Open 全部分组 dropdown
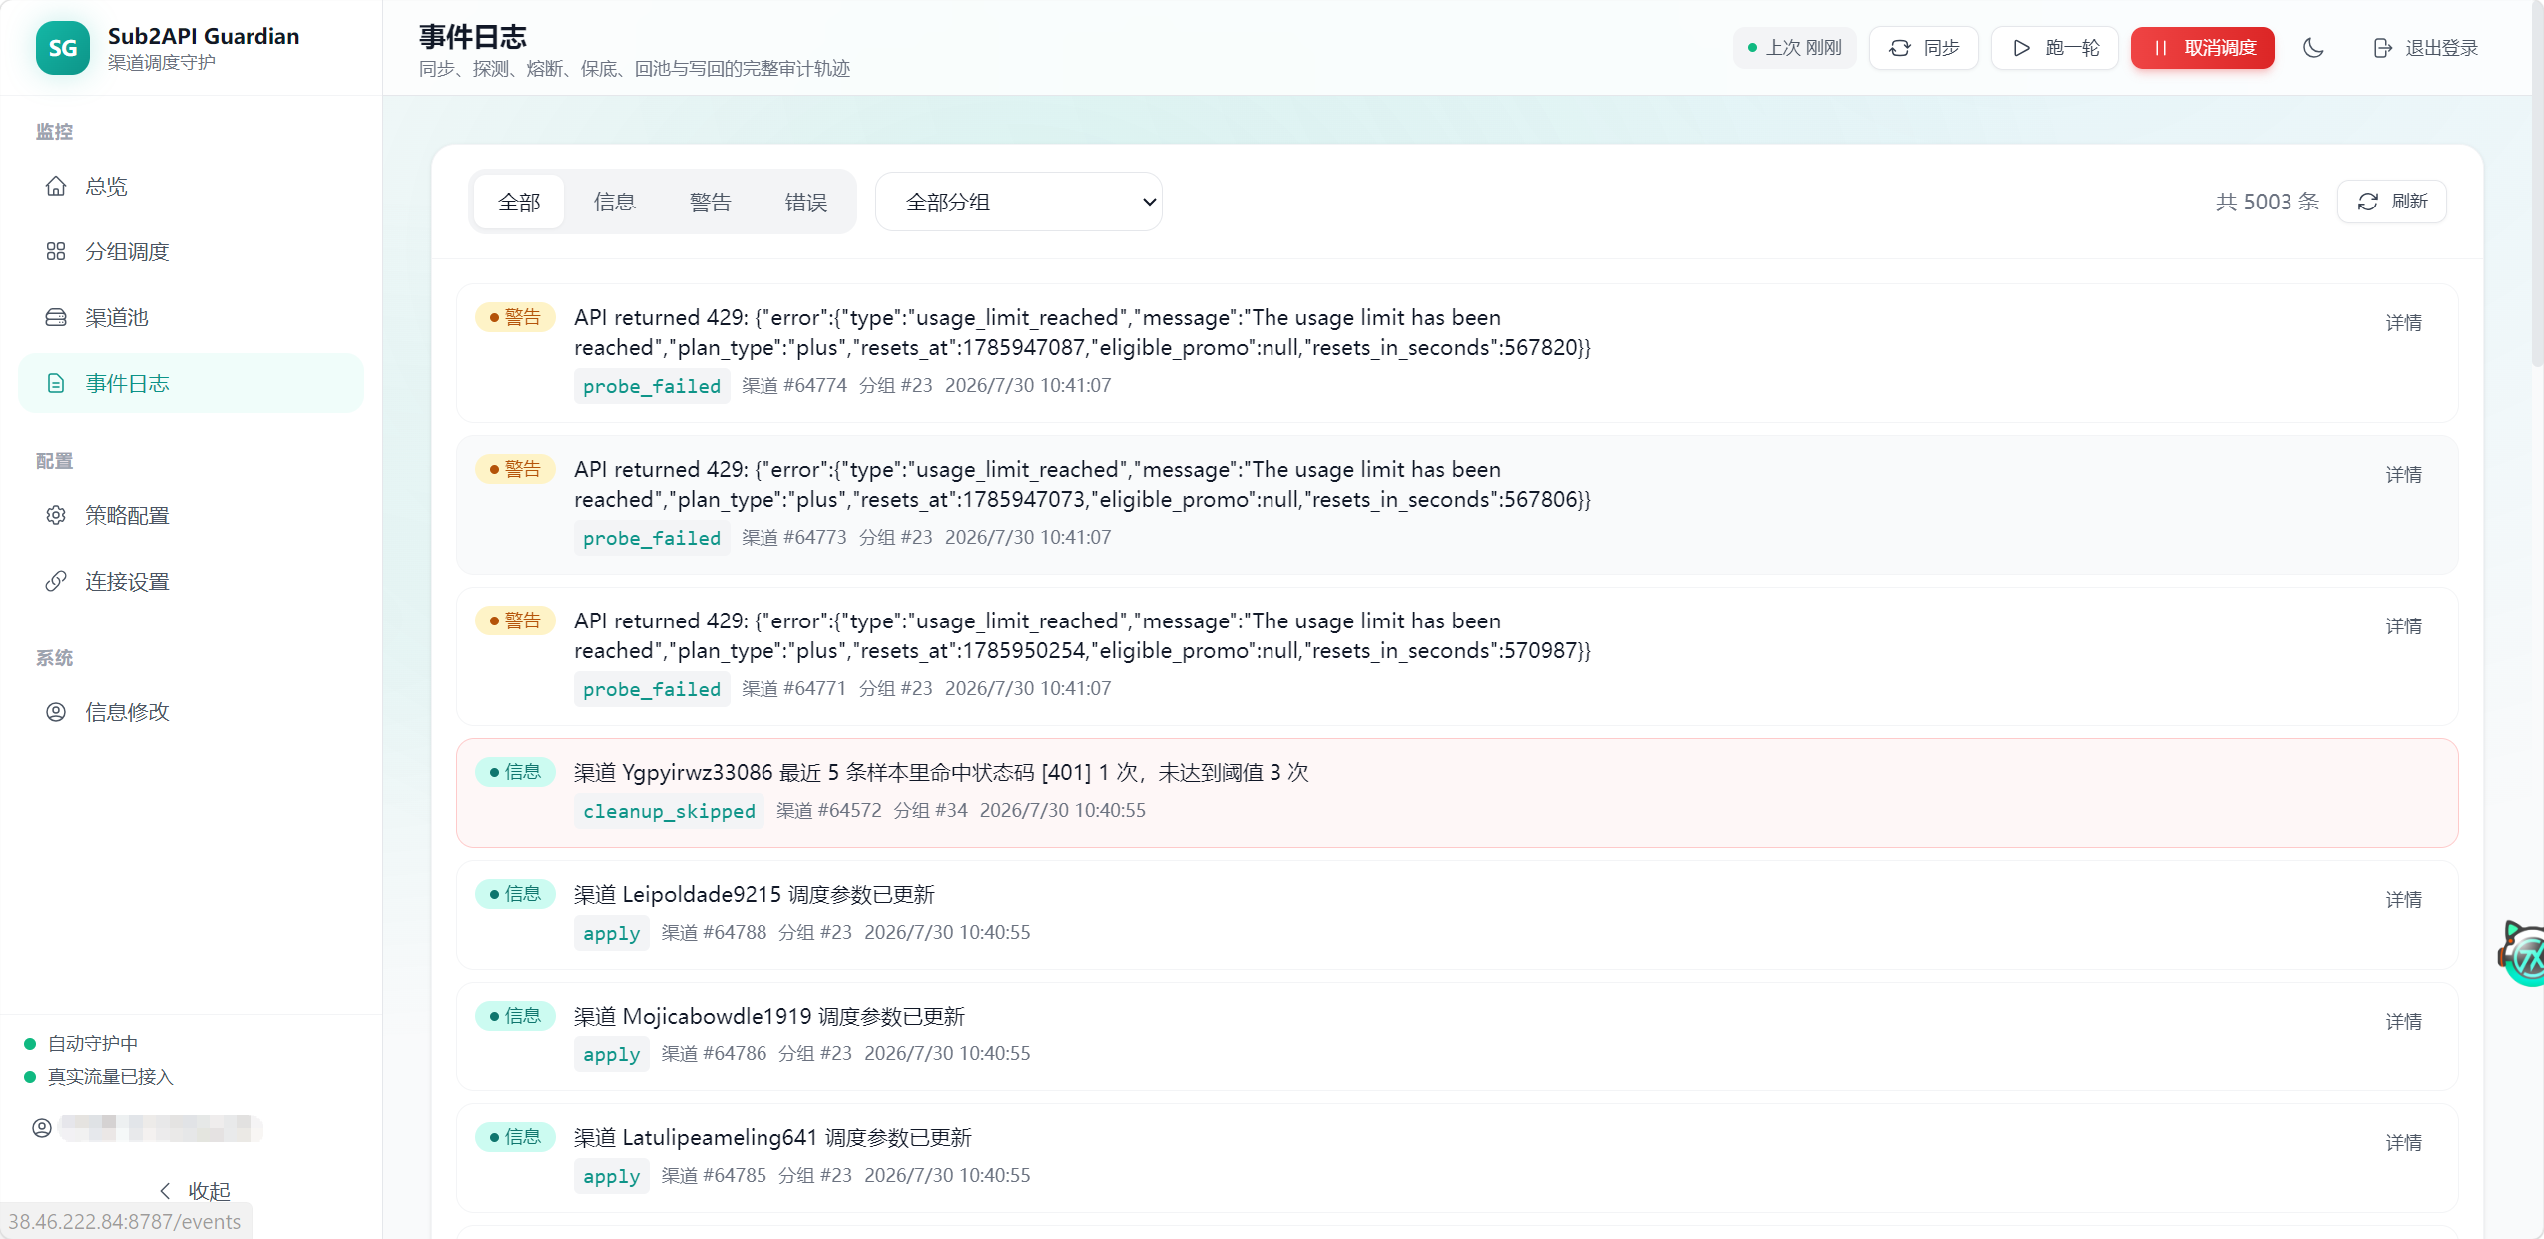The width and height of the screenshot is (2544, 1239). pyautogui.click(x=1019, y=202)
